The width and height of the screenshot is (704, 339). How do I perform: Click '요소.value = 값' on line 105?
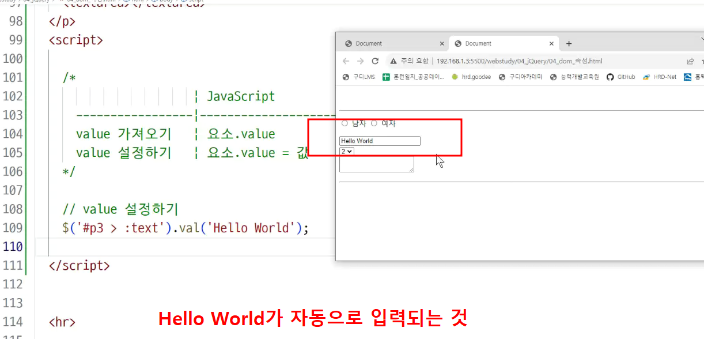pos(258,153)
